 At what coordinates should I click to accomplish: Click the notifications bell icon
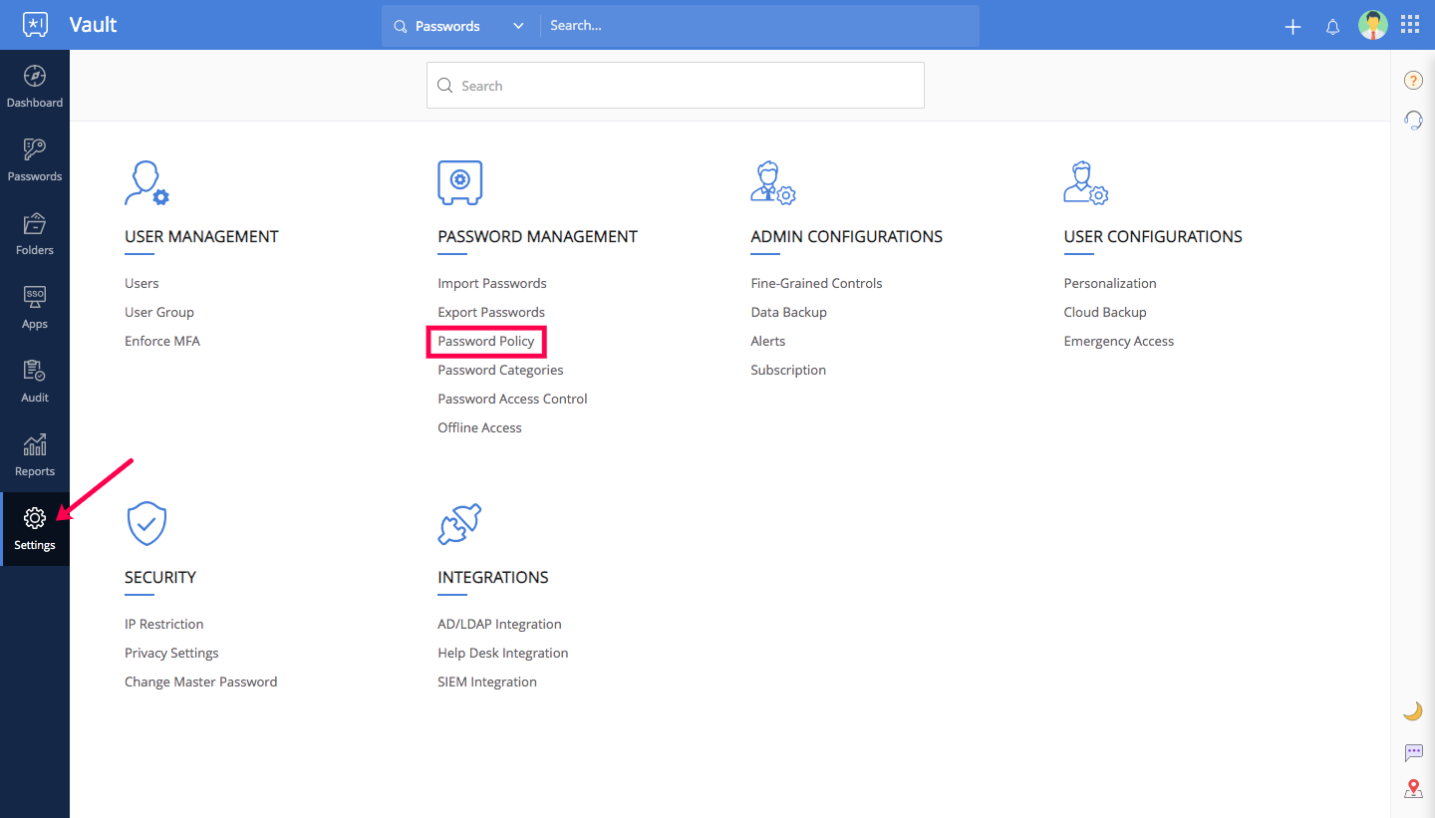1332,27
